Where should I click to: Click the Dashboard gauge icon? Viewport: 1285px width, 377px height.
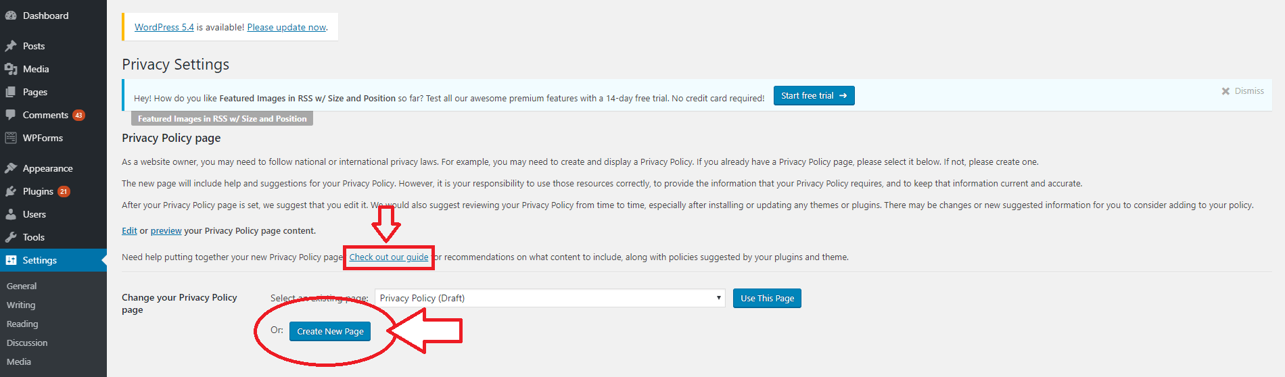click(11, 16)
